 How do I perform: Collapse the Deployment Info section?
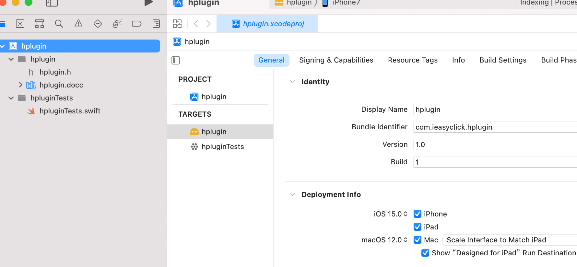pyautogui.click(x=292, y=194)
